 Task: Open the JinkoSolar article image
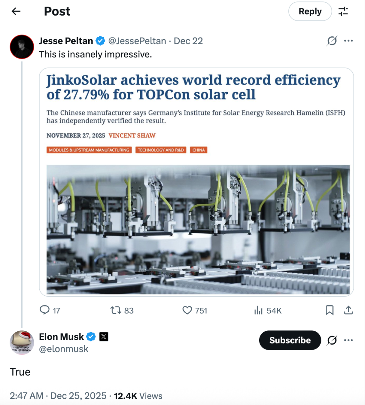198,229
